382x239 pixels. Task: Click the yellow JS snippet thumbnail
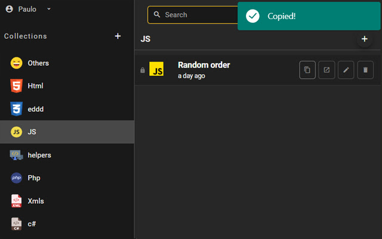click(156, 70)
